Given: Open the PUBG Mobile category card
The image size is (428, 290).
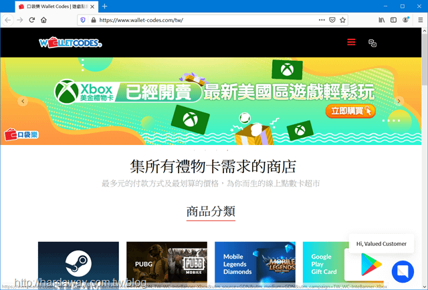Looking at the screenshot, I should 167,263.
